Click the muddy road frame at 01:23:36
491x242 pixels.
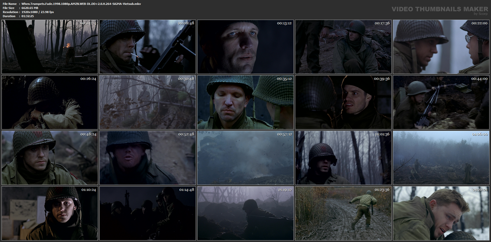coord(343,213)
